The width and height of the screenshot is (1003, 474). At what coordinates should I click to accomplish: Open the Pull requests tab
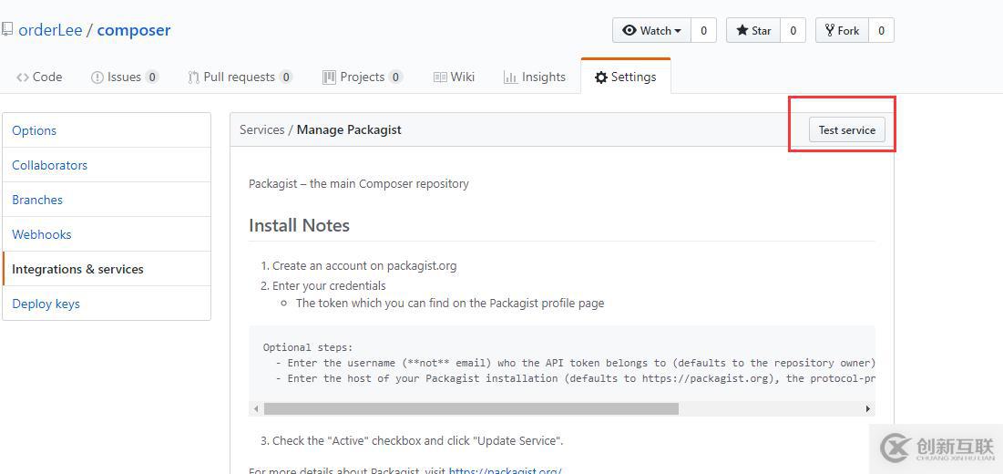[x=241, y=77]
